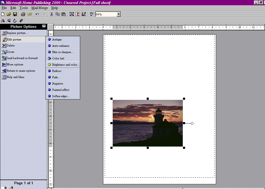Click the spelling check ABC icon

(x=91, y=14)
